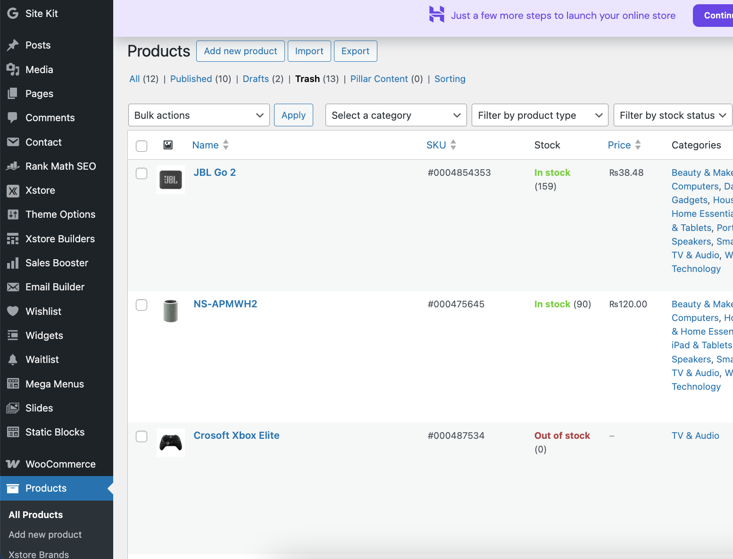Image resolution: width=733 pixels, height=559 pixels.
Task: Check the JBL Go 2 row checkbox
Action: pyautogui.click(x=142, y=173)
